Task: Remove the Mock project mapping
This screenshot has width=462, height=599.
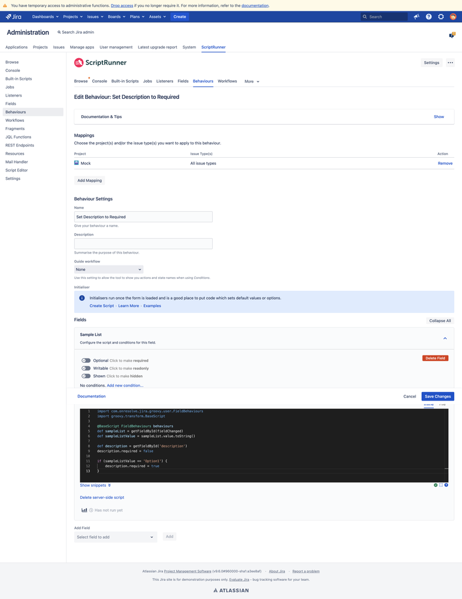Action: (445, 163)
